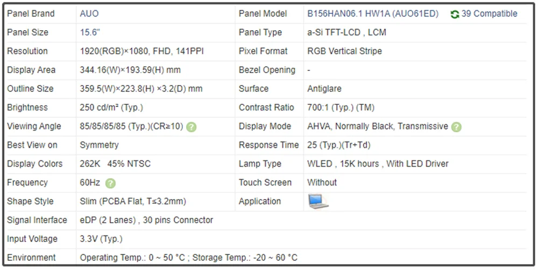The image size is (538, 270).
Task: Open the B156HAN06.1 HW1A panel model link
Action: 372,13
